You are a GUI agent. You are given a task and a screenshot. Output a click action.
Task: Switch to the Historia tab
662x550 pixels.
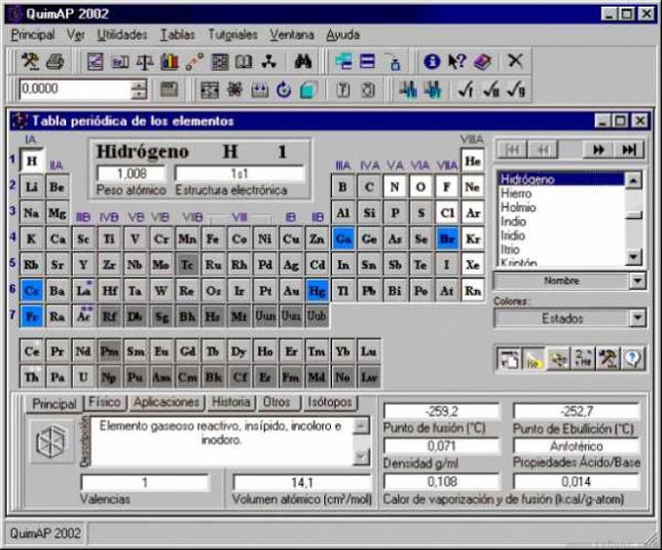pos(231,402)
